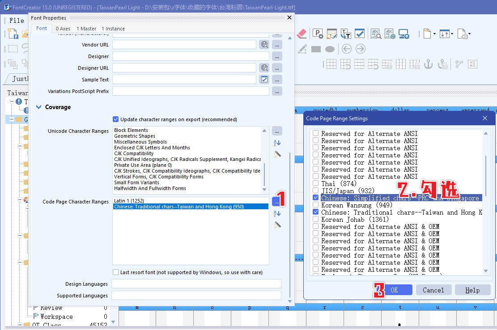Click the anchor icon in the toolbar

(428, 64)
